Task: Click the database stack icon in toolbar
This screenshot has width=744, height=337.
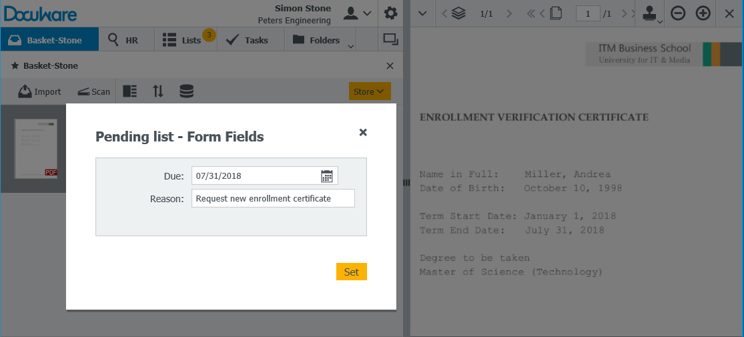Action: [x=187, y=91]
